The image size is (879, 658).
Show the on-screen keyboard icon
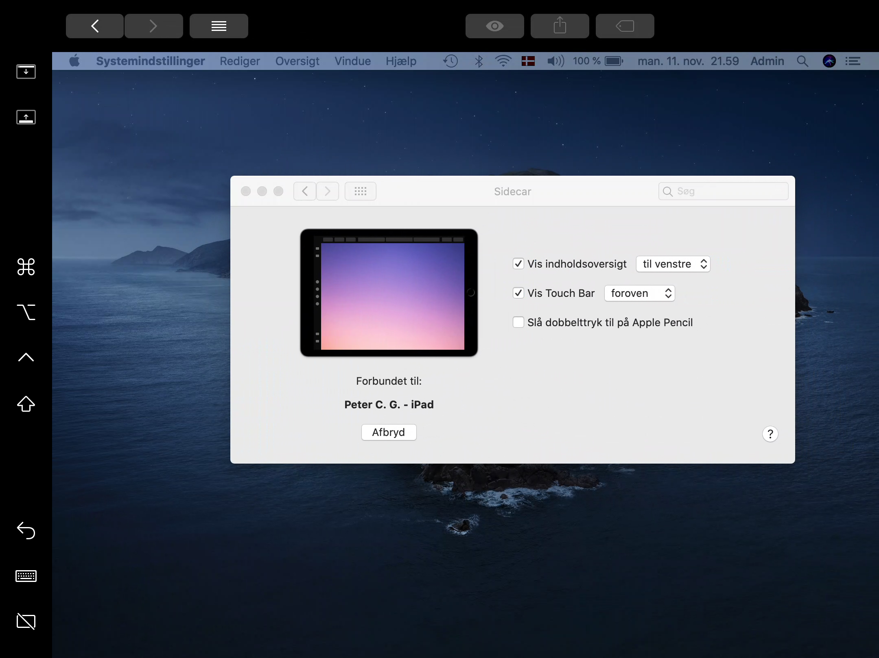coord(26,576)
